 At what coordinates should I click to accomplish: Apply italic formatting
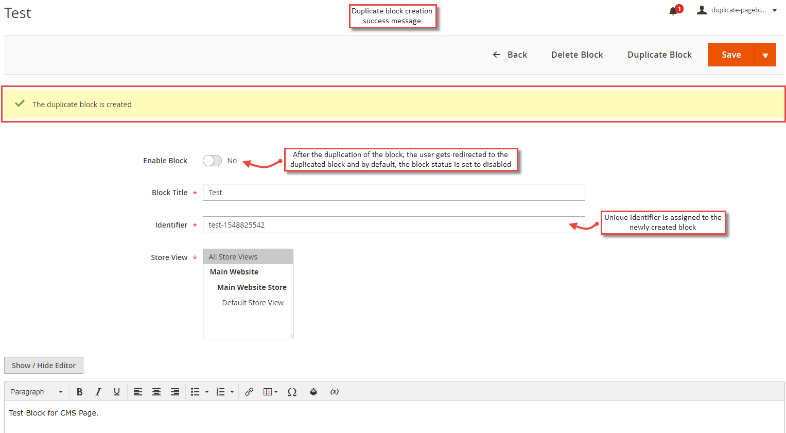coord(98,392)
